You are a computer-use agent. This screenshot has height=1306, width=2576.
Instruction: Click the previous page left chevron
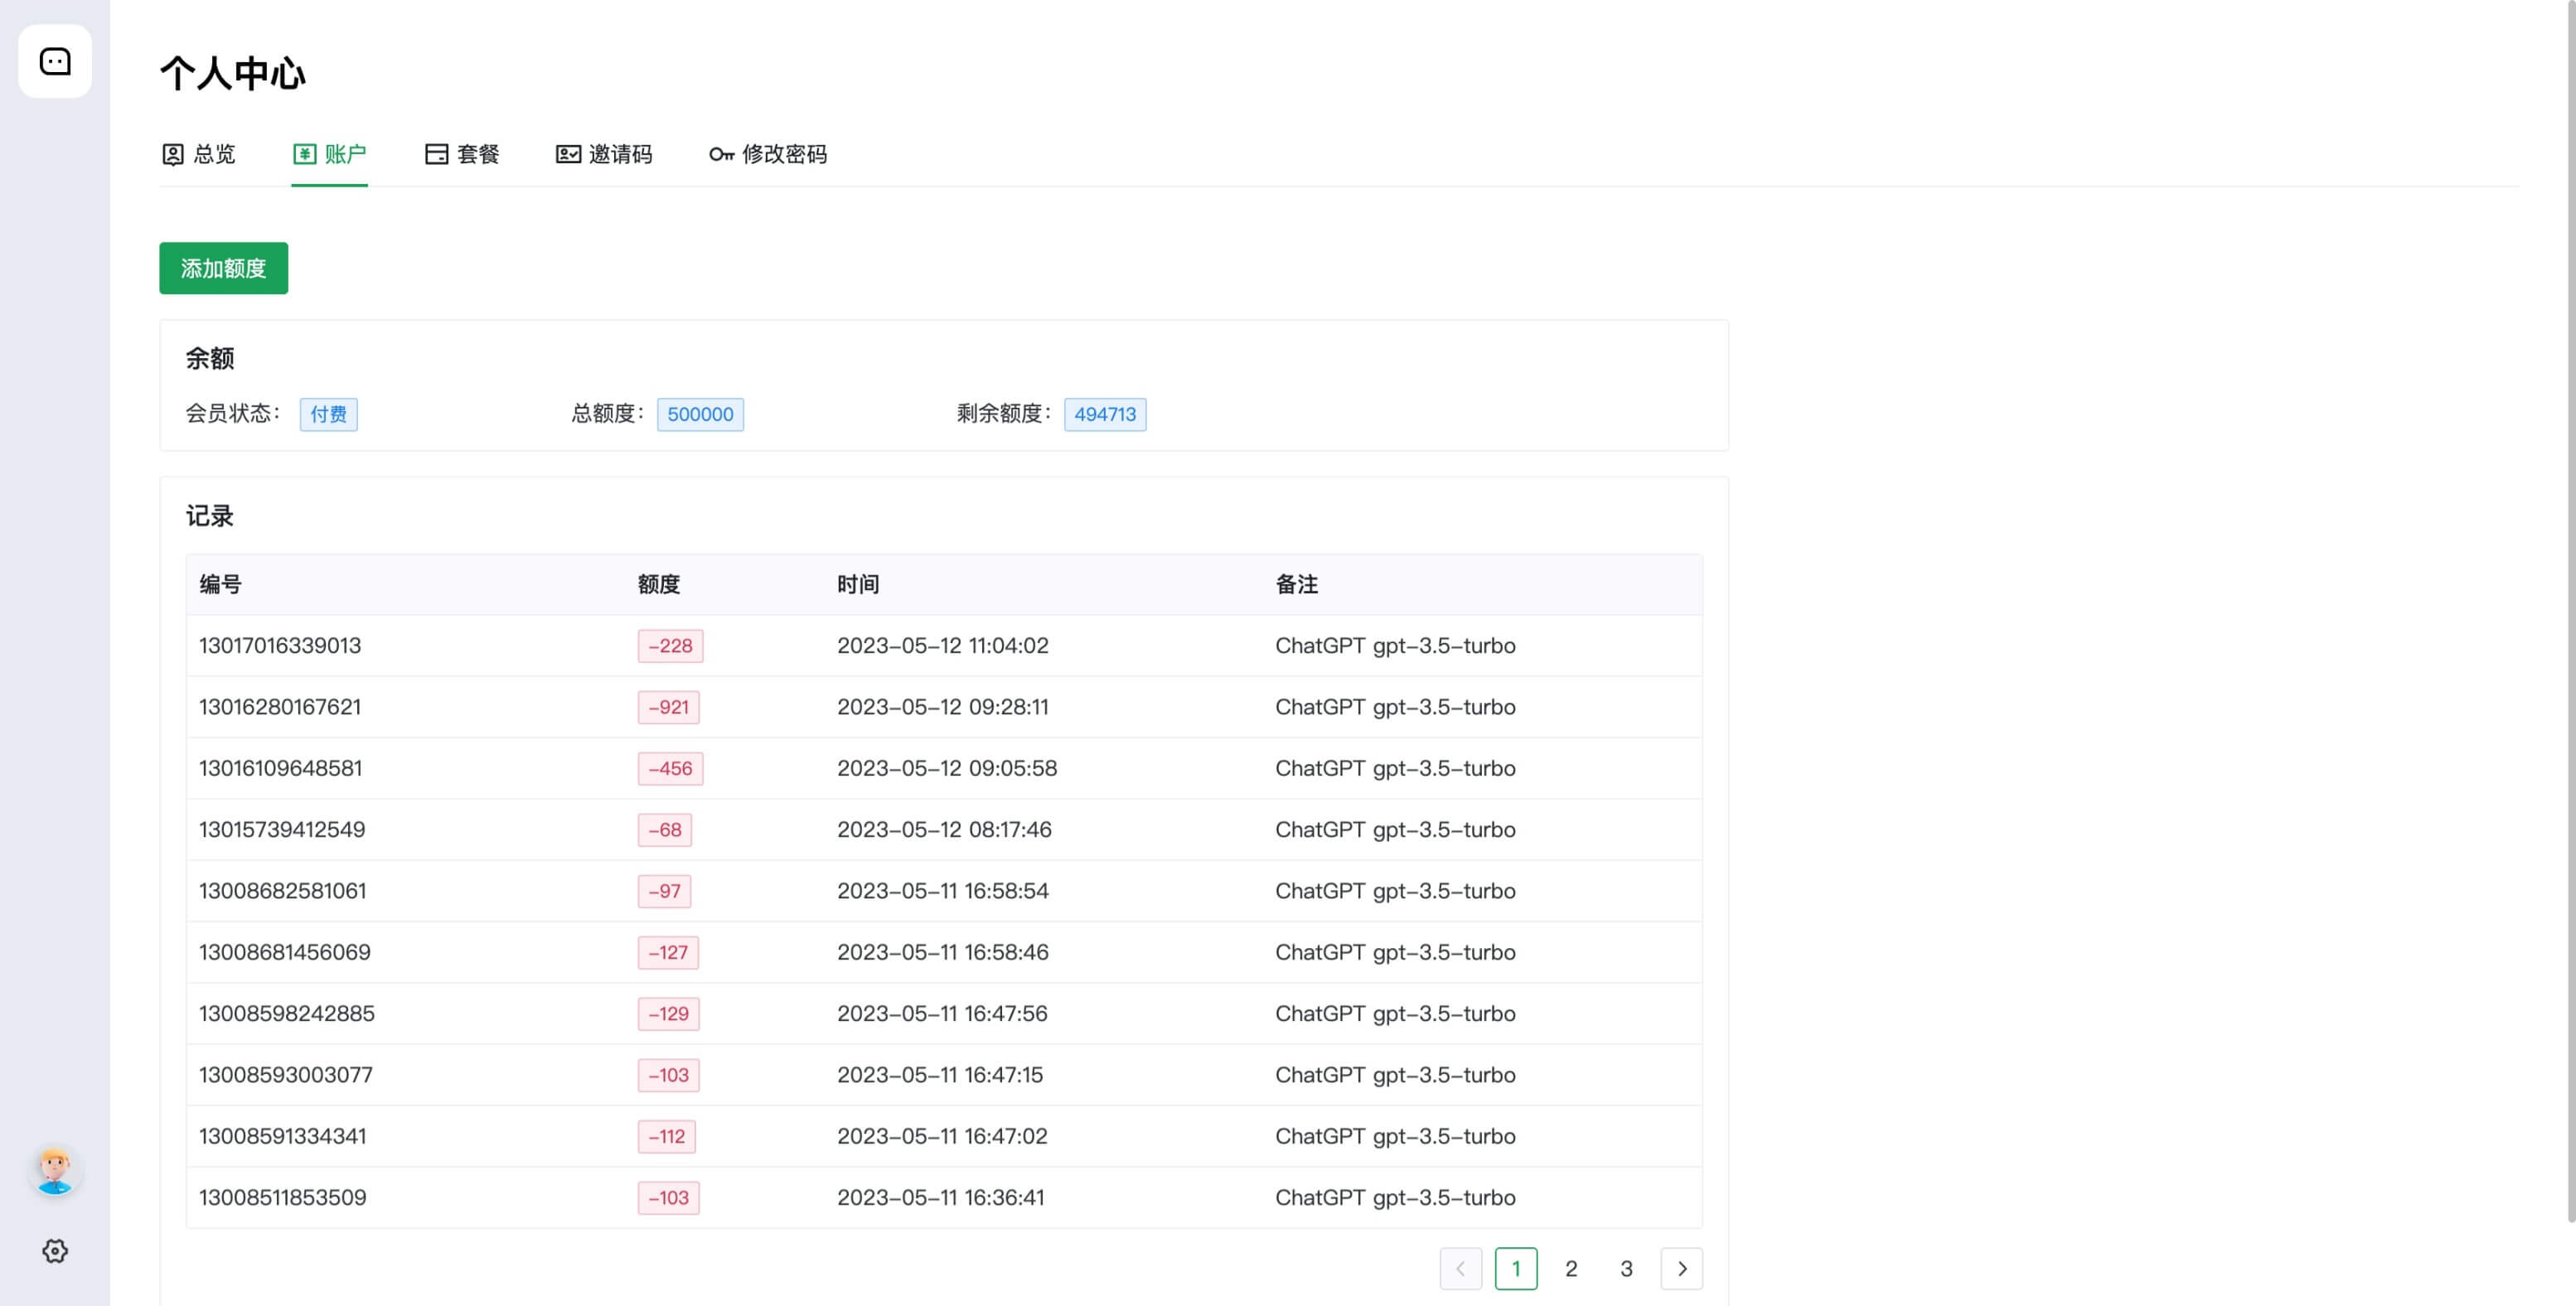pos(1460,1268)
